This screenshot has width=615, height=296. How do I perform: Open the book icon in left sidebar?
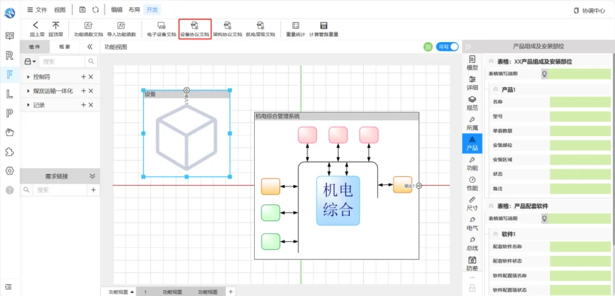[10, 36]
